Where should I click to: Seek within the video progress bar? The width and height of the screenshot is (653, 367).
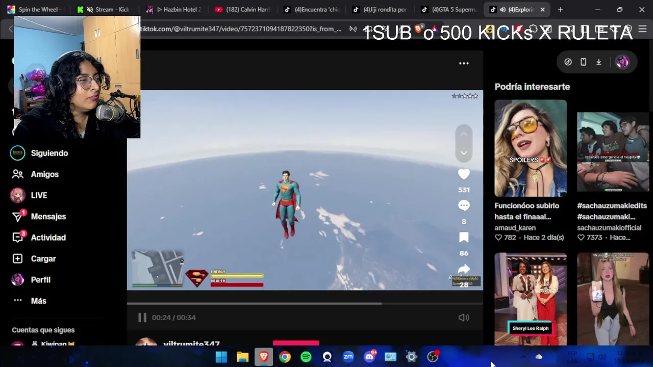pos(305,303)
